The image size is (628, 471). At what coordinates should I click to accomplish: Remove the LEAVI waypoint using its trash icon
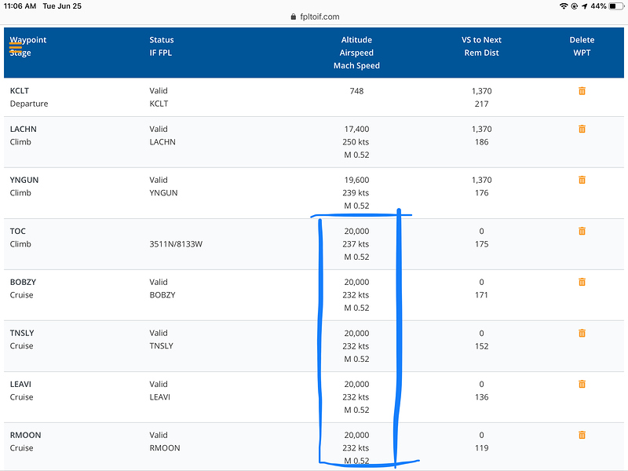[x=582, y=384]
